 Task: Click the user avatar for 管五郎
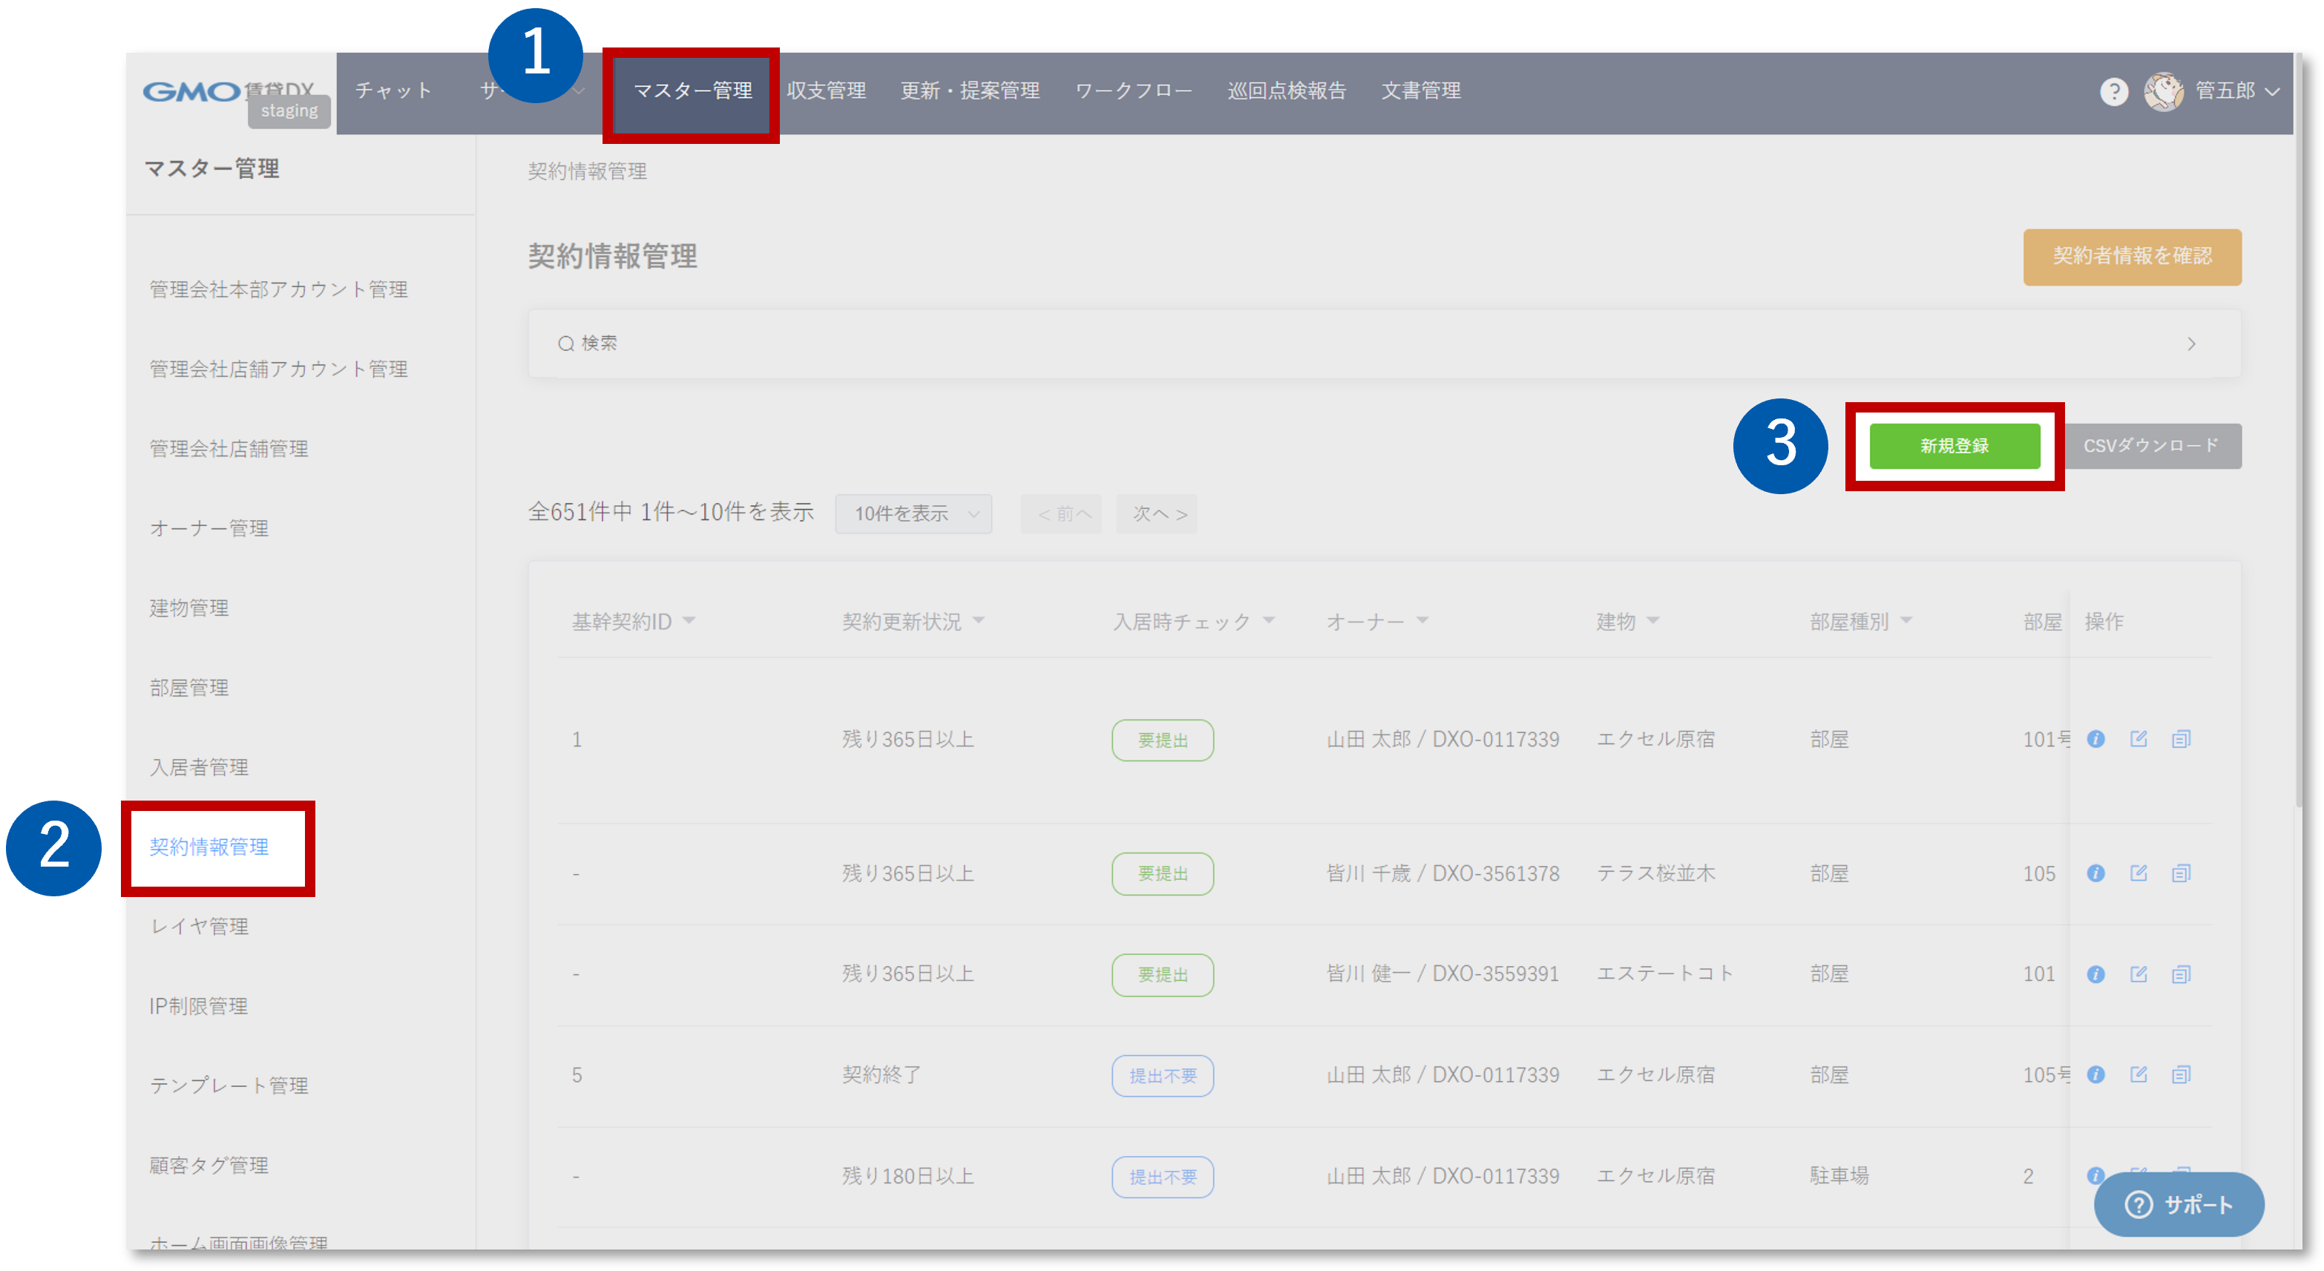(2162, 91)
